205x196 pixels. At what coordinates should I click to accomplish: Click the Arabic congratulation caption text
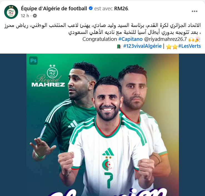tap(102, 29)
